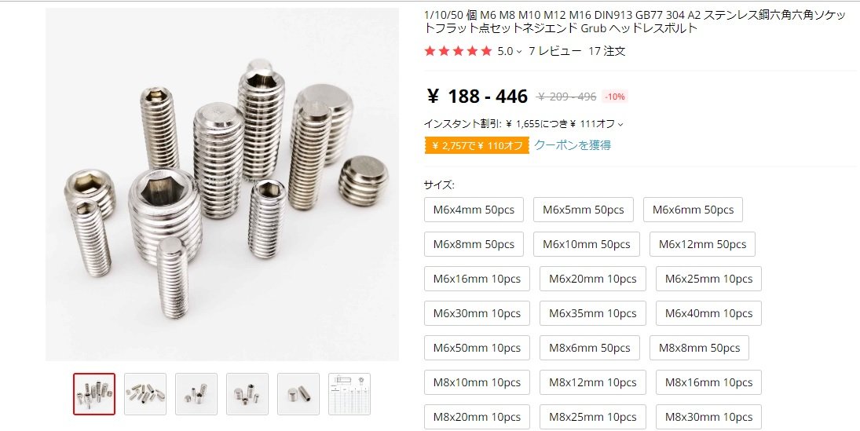Click the orange ¥2,757で¥110オフ coupon badge
This screenshot has width=860, height=431.
pos(477,145)
